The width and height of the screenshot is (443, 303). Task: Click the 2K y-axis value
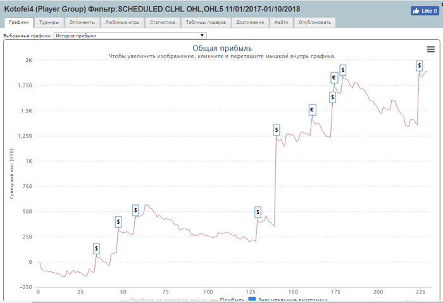[x=29, y=60]
